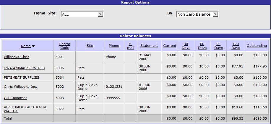Open PETSMEAT SUPPLIES debtor link

(x=21, y=77)
